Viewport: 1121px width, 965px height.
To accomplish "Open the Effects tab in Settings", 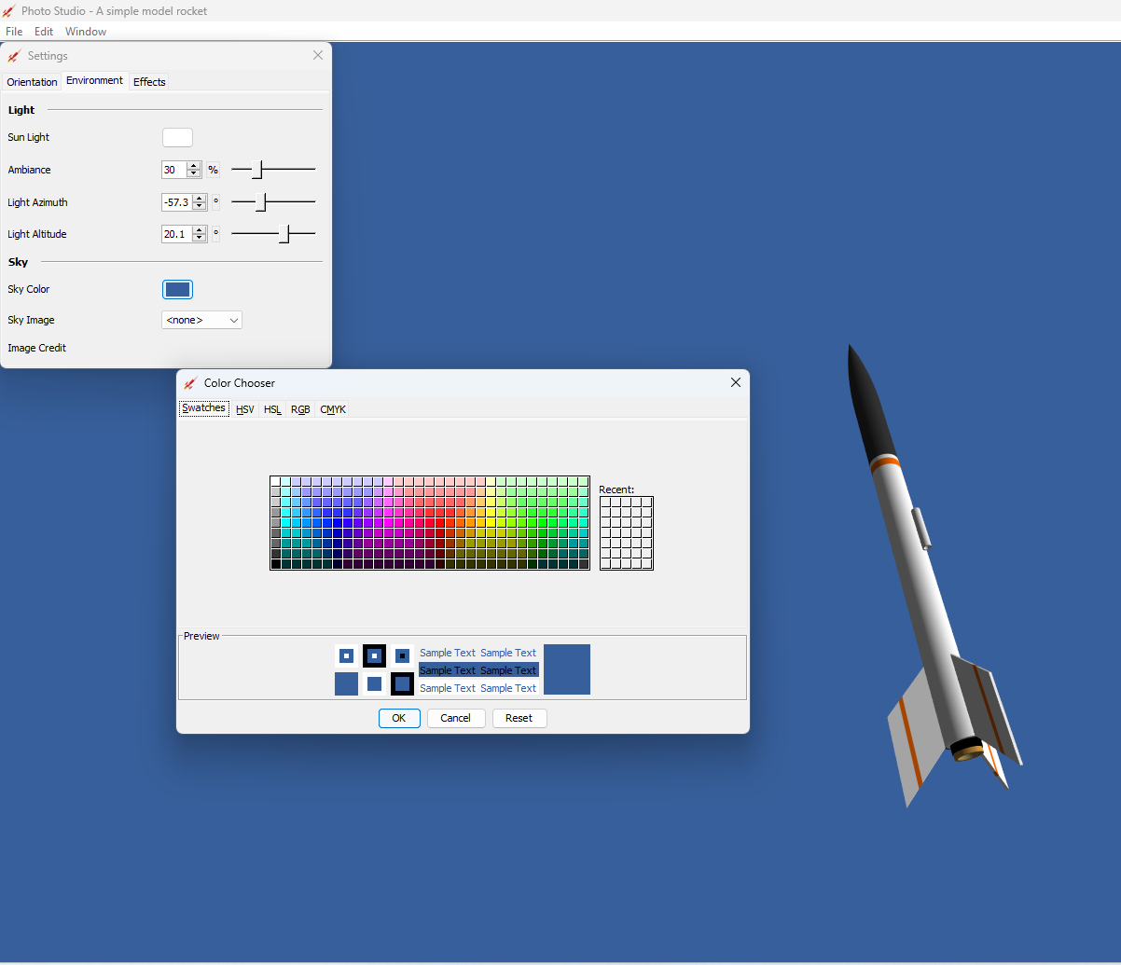I will pyautogui.click(x=148, y=81).
